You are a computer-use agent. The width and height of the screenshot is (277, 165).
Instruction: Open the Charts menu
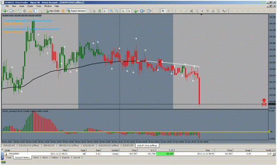(30, 6)
